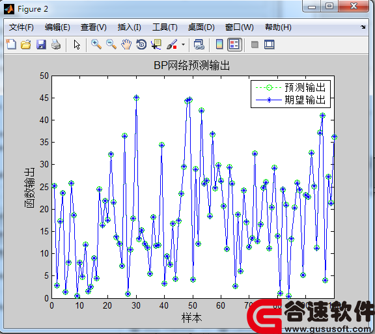Open the 查看(V) menu
Viewport: 375px width, 334px height.
coord(94,27)
